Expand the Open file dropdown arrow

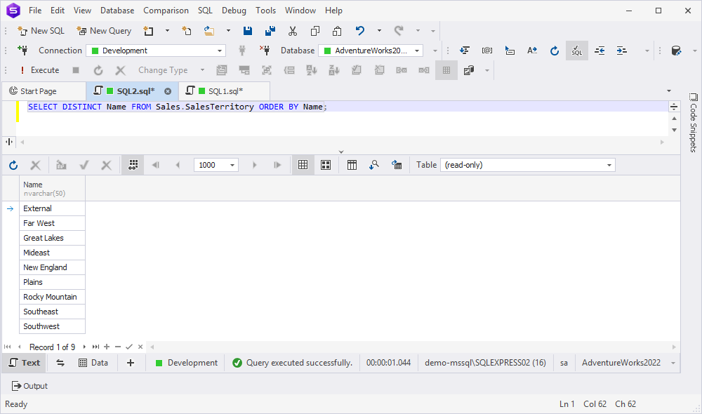(x=228, y=30)
